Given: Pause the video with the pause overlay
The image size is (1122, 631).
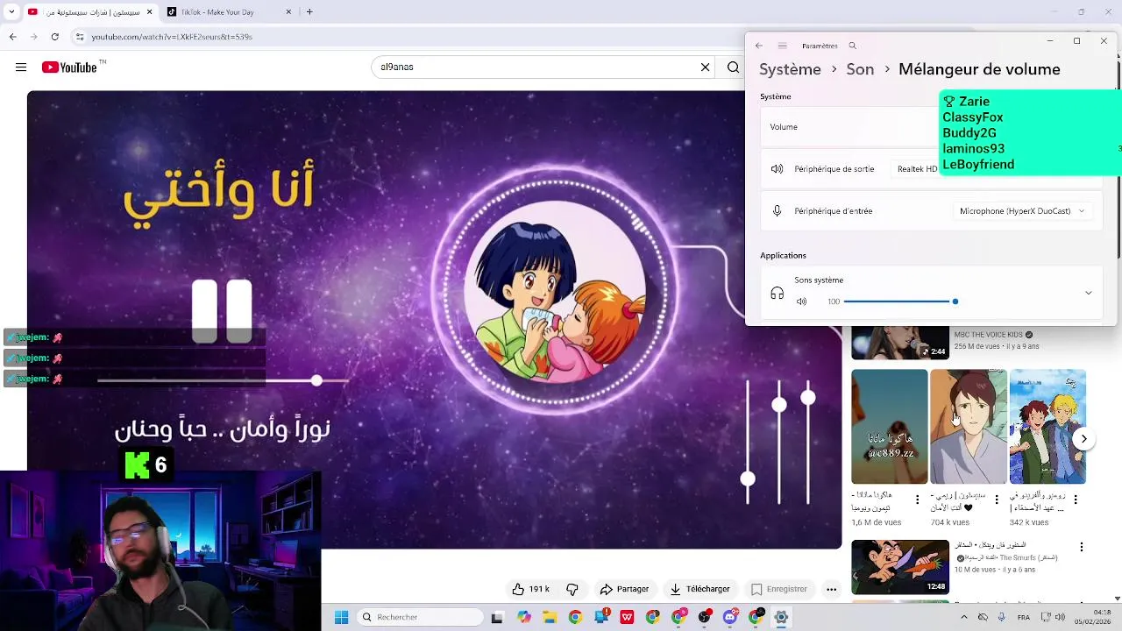Looking at the screenshot, I should point(222,310).
